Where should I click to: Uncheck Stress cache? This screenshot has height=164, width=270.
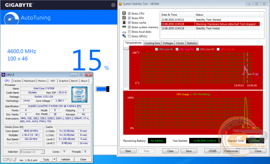click(130, 23)
